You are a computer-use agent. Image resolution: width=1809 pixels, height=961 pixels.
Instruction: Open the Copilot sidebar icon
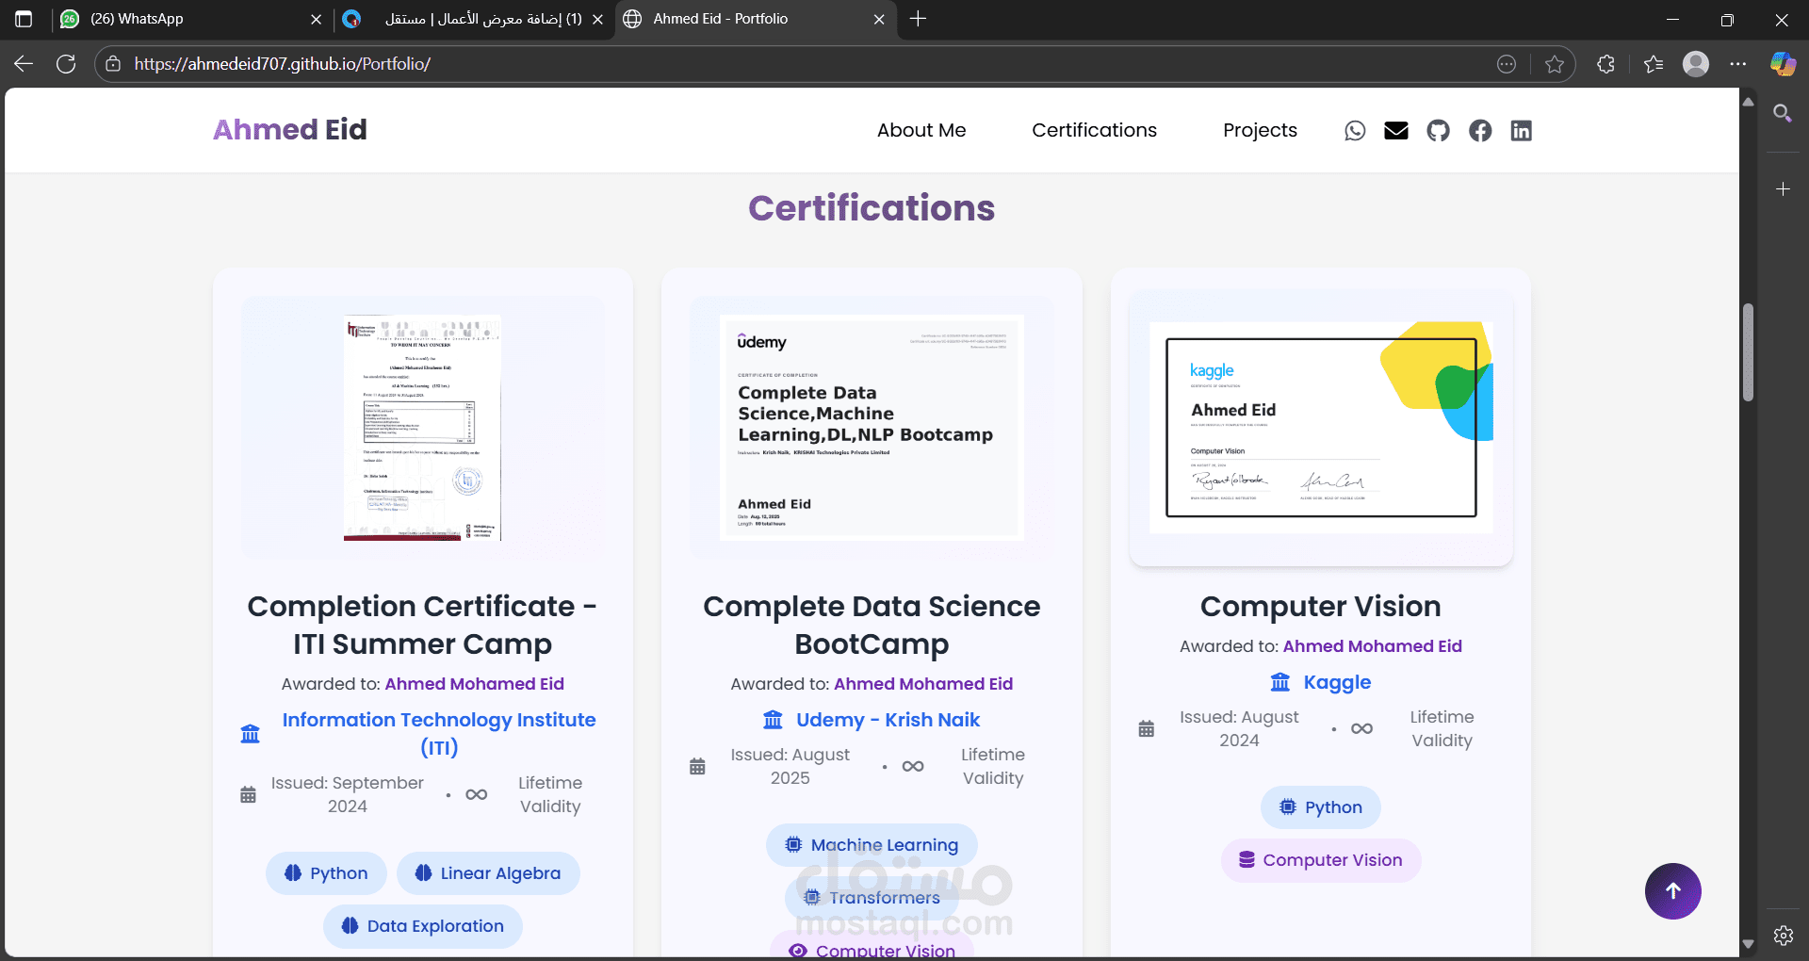pos(1783,64)
